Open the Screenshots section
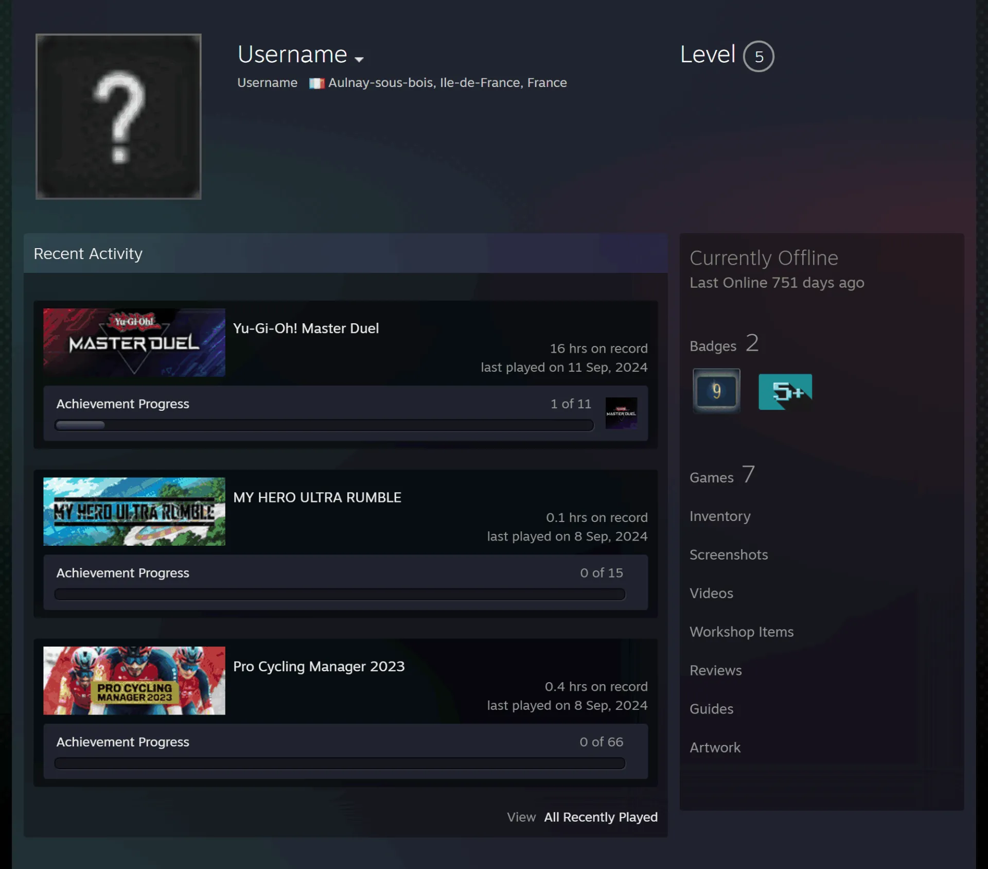 [x=728, y=554]
